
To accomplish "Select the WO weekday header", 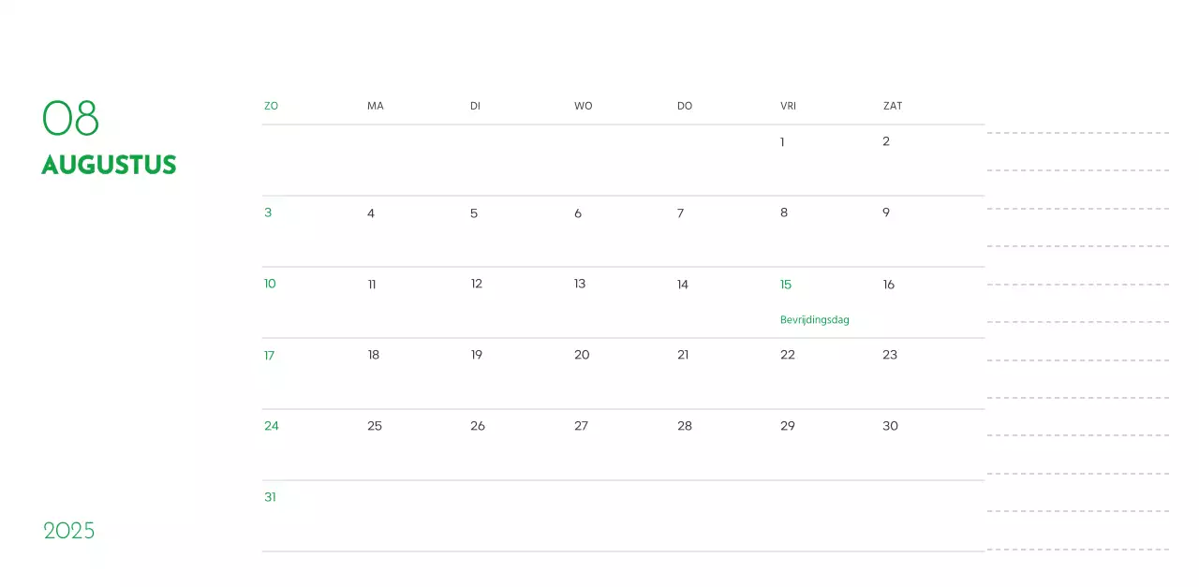I will 583,106.
